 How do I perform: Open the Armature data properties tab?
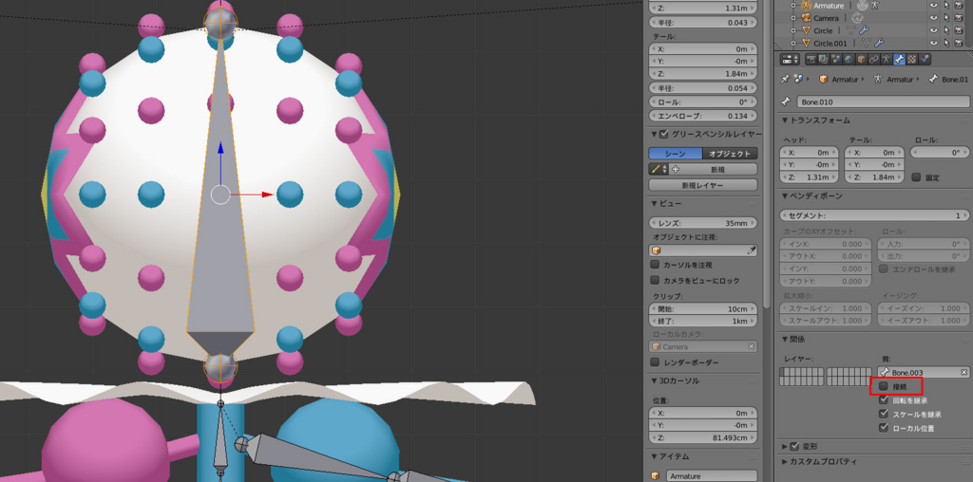(x=887, y=59)
